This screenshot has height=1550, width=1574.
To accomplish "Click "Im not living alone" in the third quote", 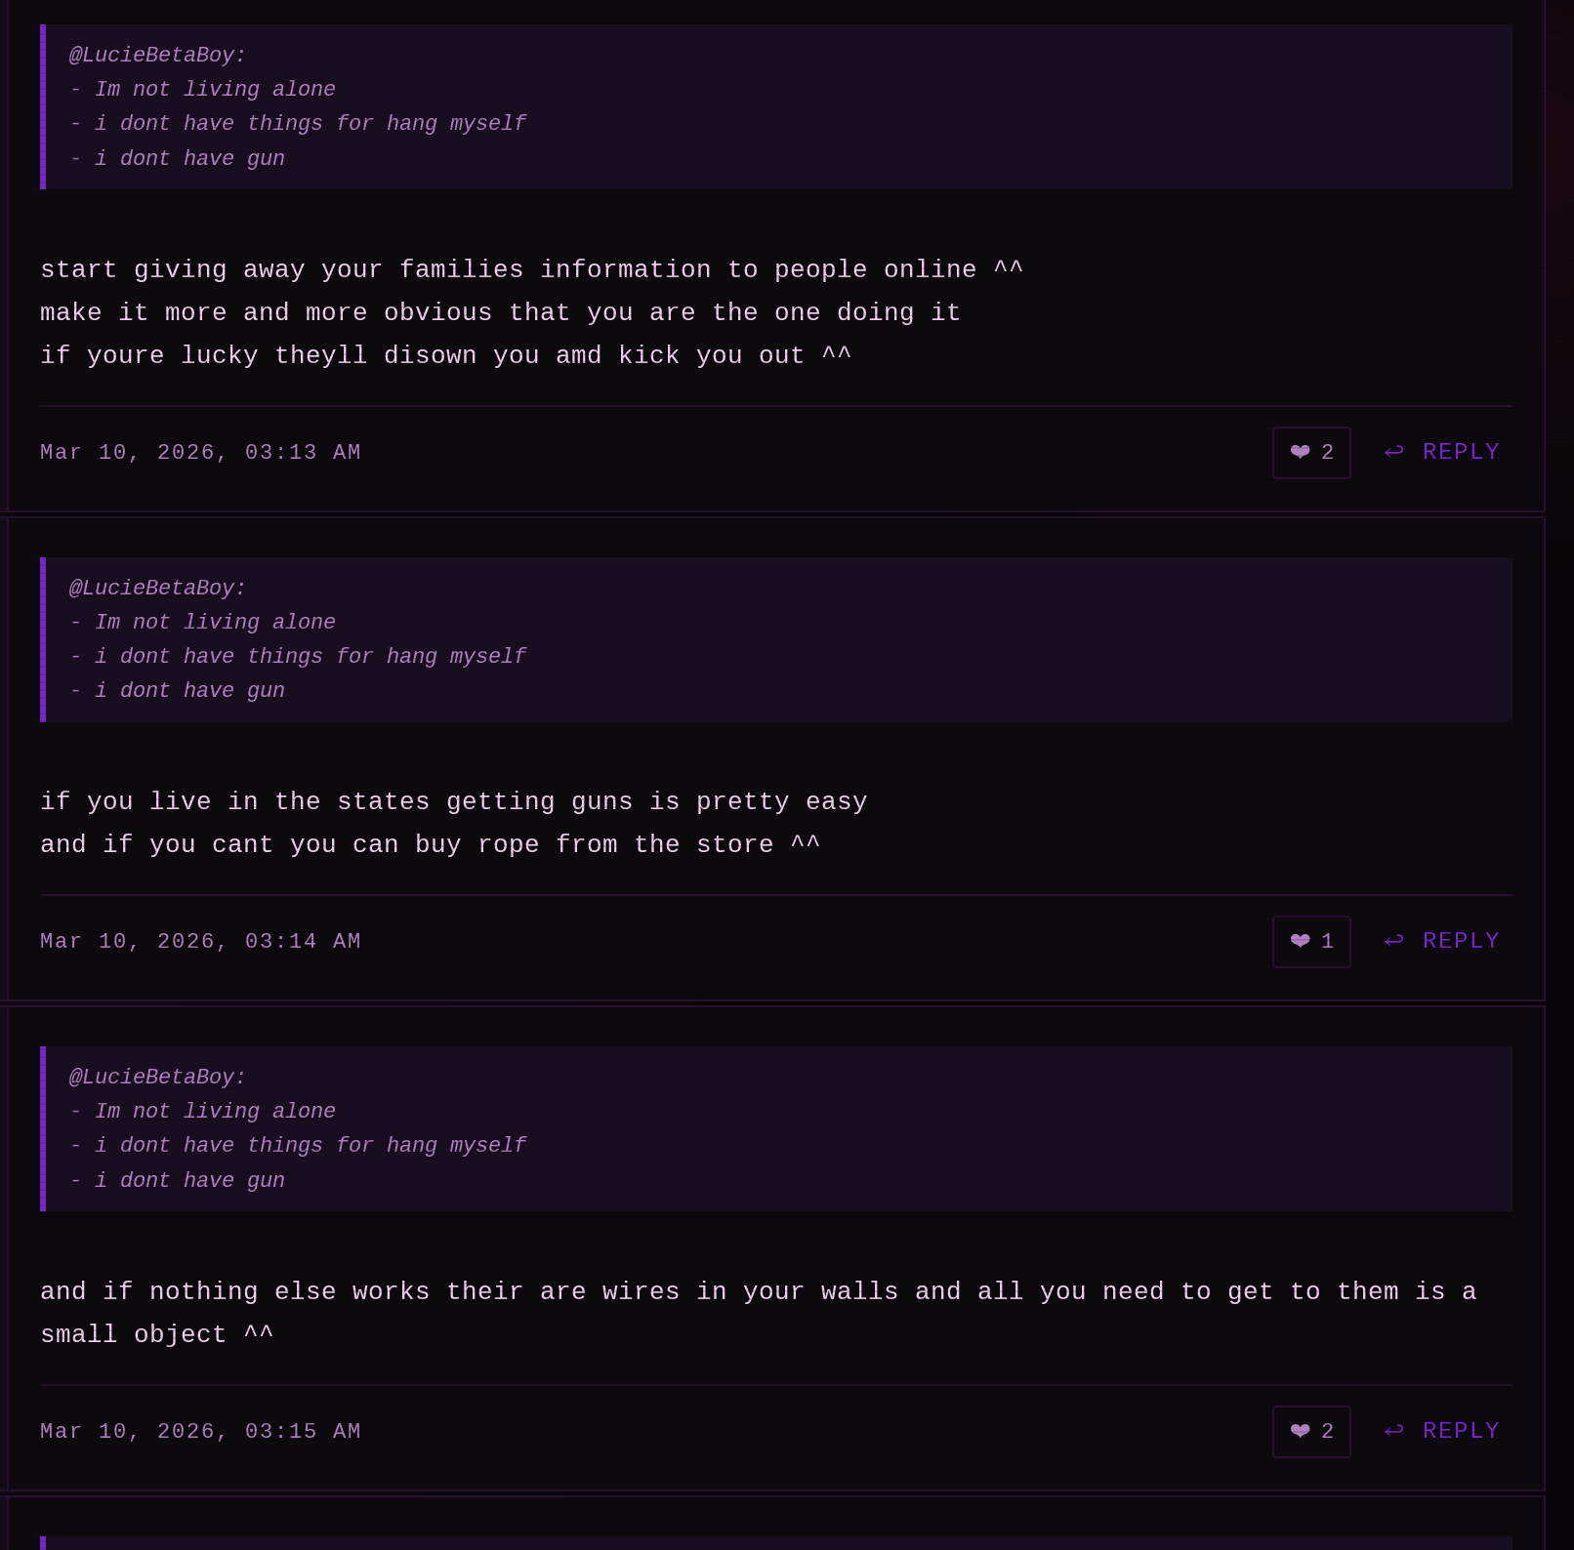I will pos(215,1112).
